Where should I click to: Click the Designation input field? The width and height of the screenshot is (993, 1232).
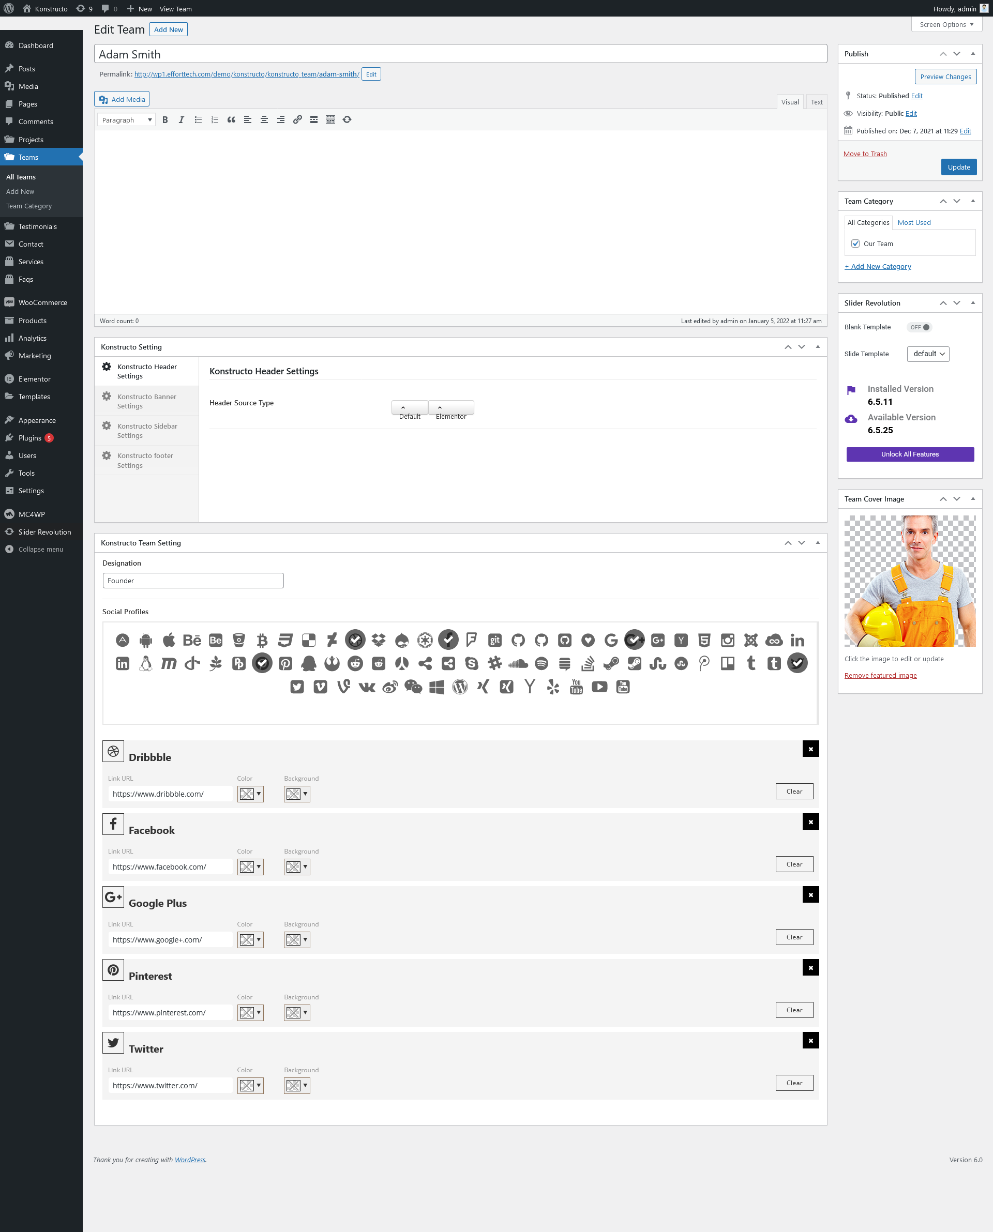193,580
